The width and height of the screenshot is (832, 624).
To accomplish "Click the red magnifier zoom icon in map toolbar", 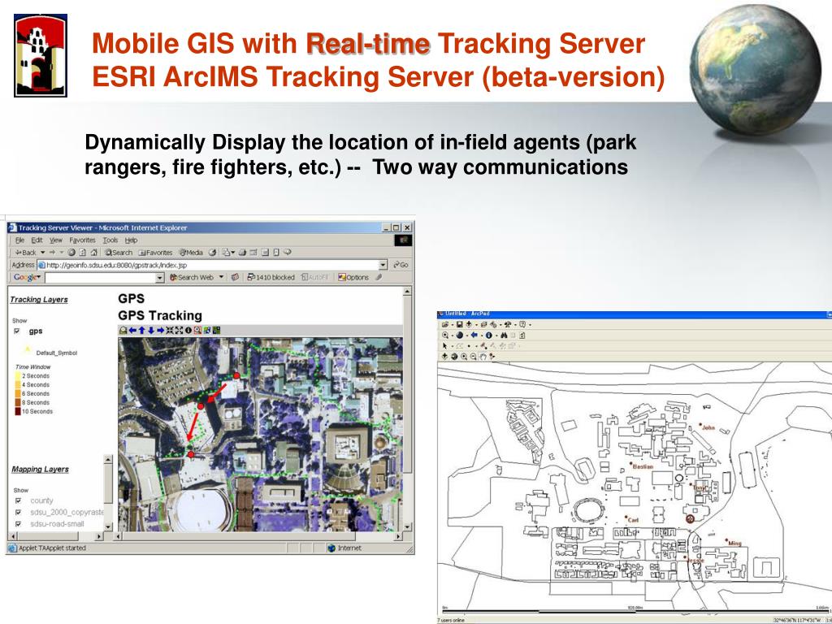I will (x=197, y=331).
